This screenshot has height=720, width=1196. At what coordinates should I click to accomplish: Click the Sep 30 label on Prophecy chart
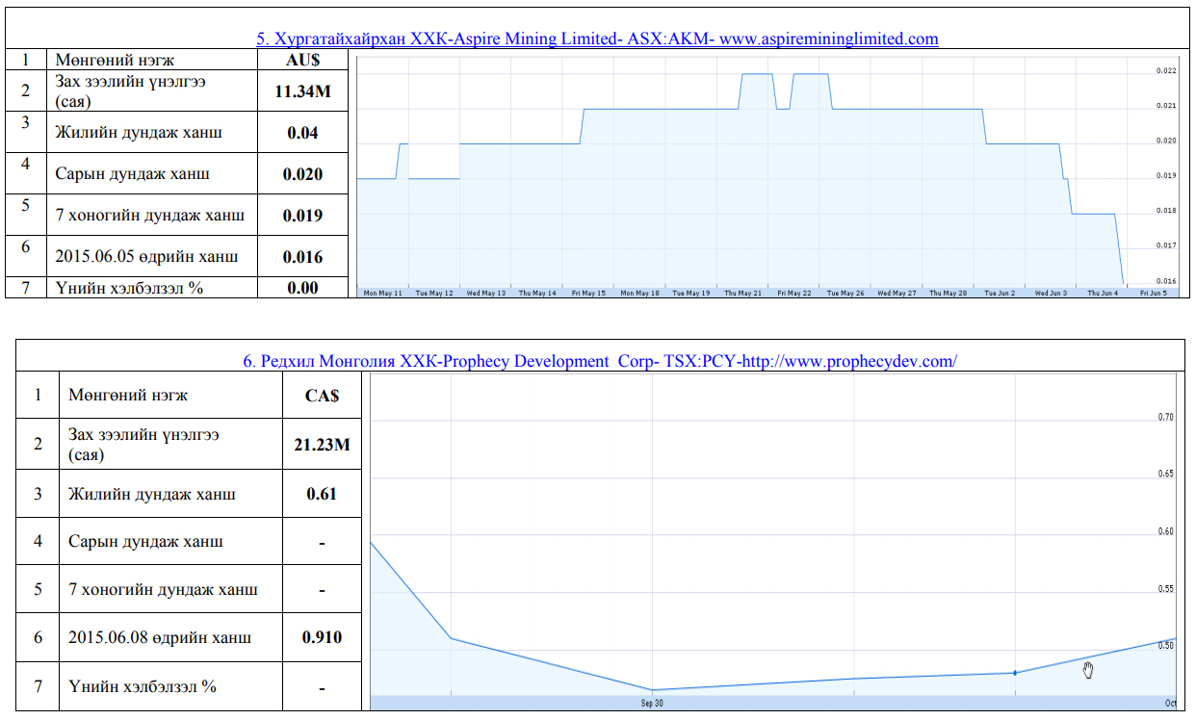point(652,704)
